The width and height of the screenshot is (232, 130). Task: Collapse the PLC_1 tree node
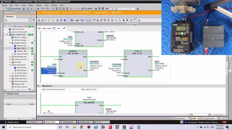coord(7,35)
